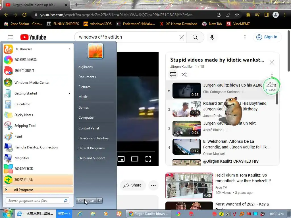Open Chrome extensions puzzle icon
The height and width of the screenshot is (218, 291).
point(248,15)
